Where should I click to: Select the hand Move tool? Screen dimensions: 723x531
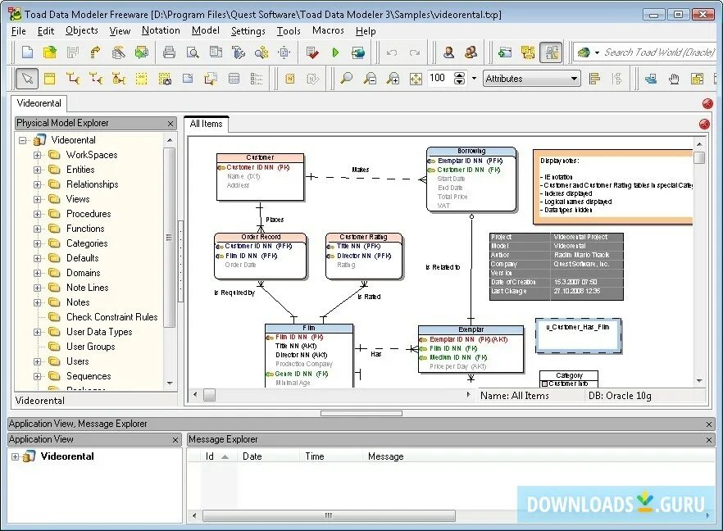[674, 79]
